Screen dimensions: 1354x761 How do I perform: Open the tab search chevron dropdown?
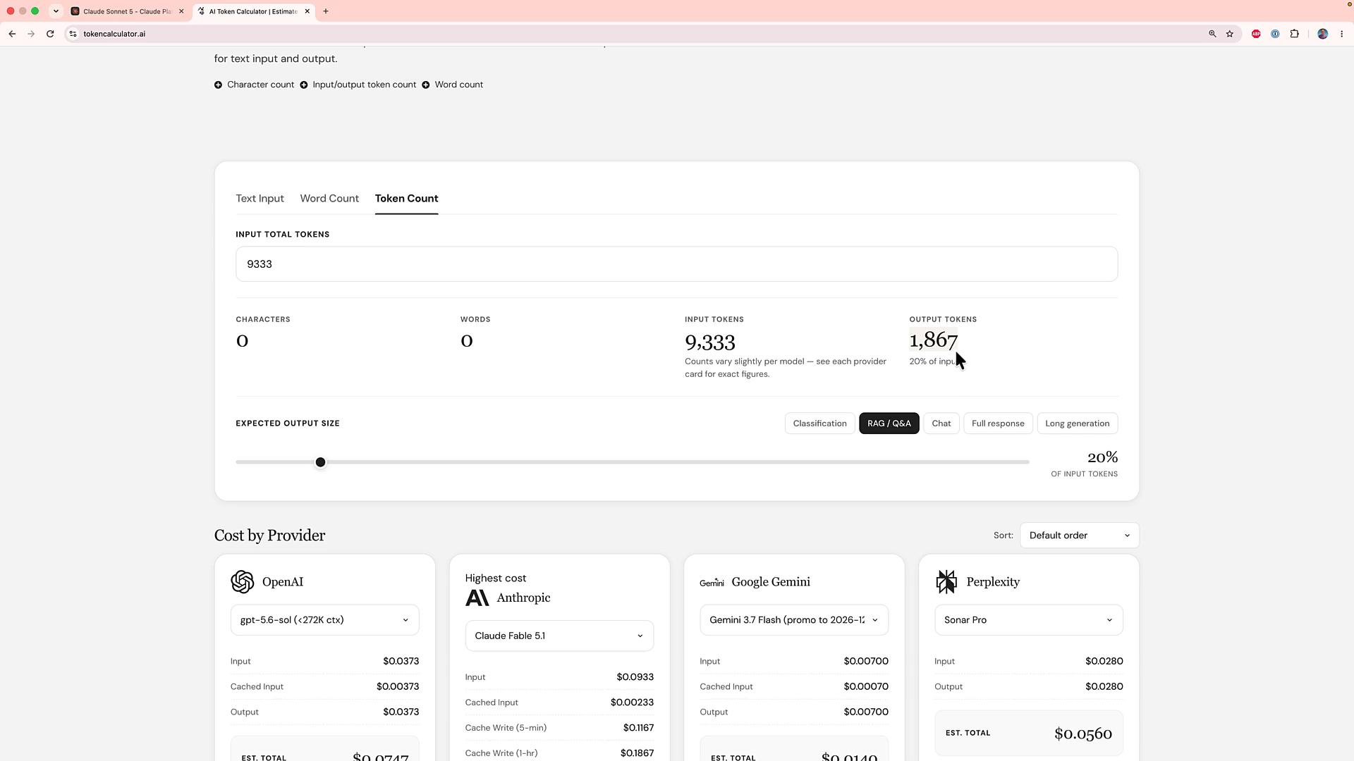pos(56,11)
